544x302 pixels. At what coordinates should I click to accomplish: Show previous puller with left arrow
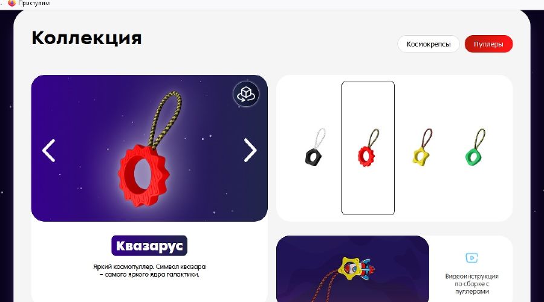pyautogui.click(x=48, y=150)
